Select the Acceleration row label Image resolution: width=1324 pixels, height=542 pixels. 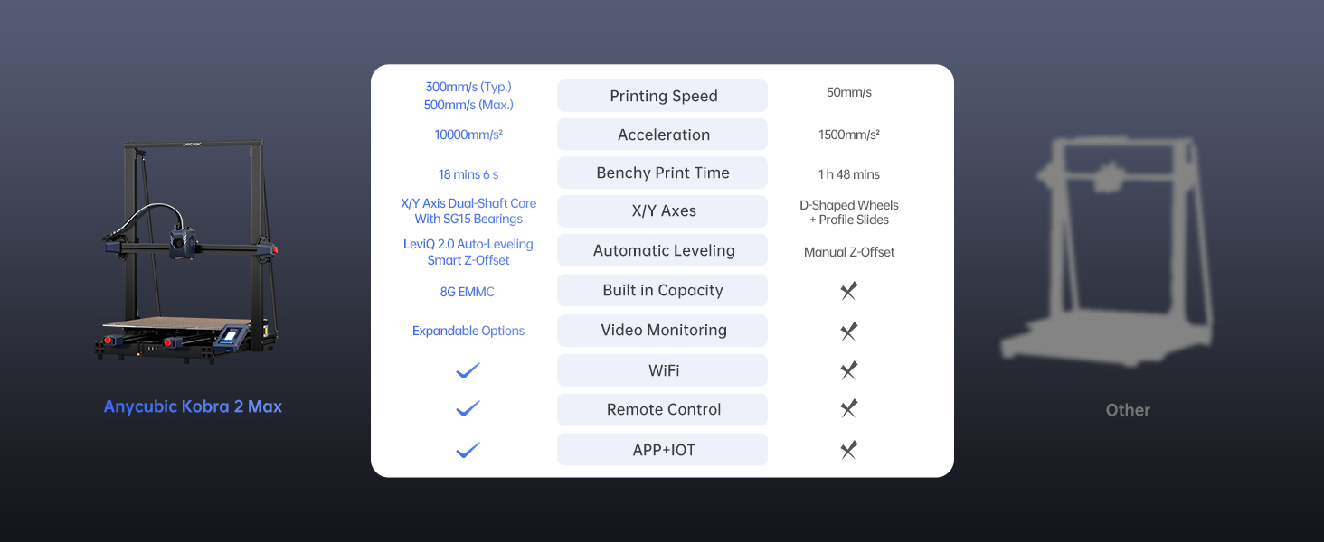[x=663, y=135]
